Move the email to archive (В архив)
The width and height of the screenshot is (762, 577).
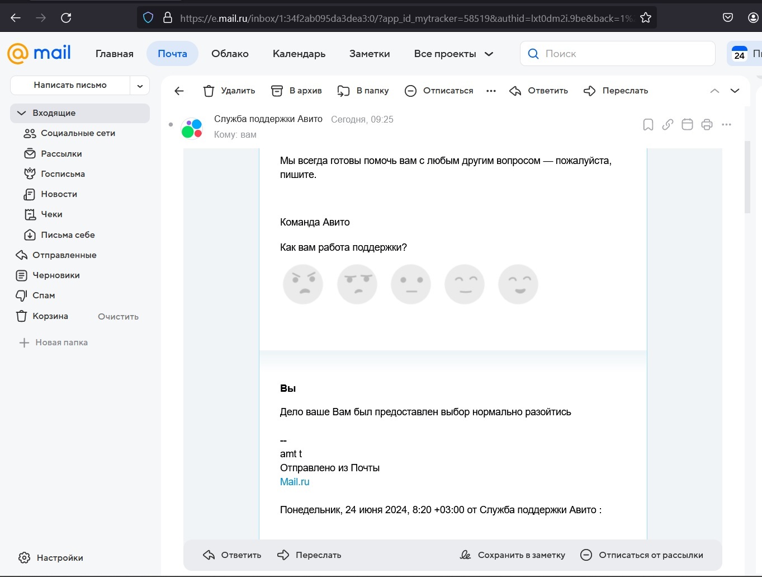coord(296,91)
